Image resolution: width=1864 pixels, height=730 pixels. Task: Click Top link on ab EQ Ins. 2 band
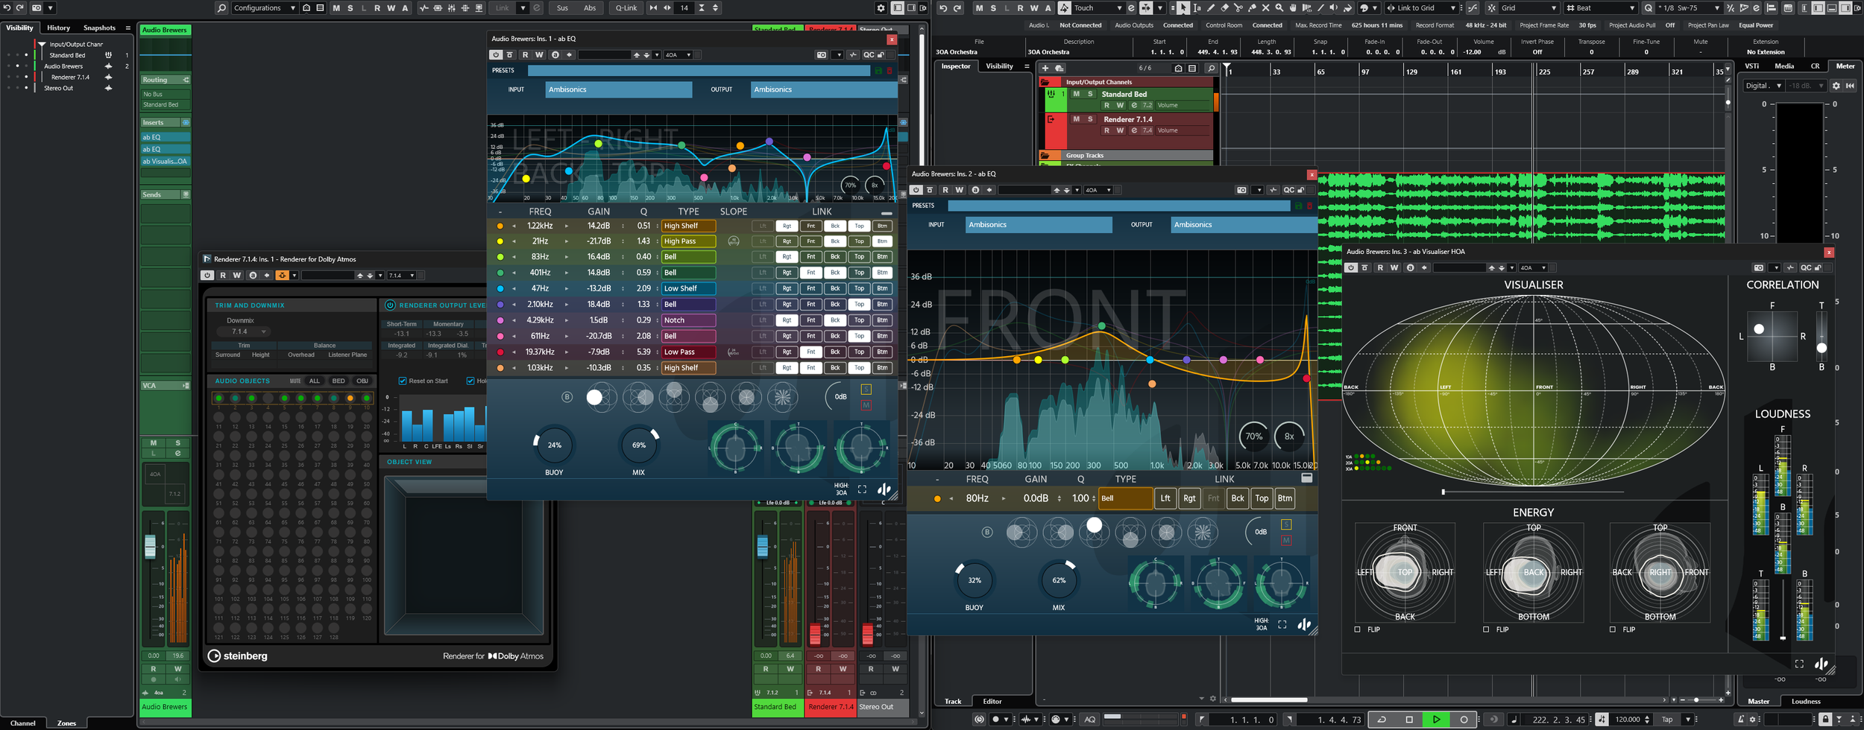pos(1262,498)
